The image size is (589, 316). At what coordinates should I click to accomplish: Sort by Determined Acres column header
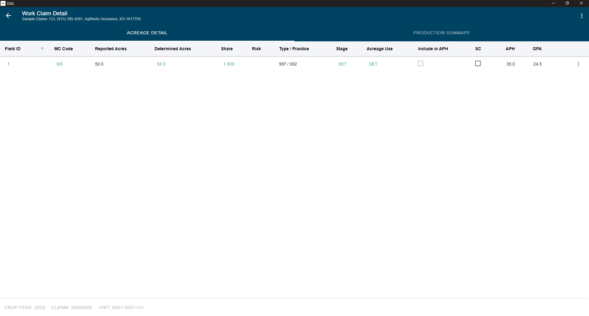pyautogui.click(x=173, y=49)
